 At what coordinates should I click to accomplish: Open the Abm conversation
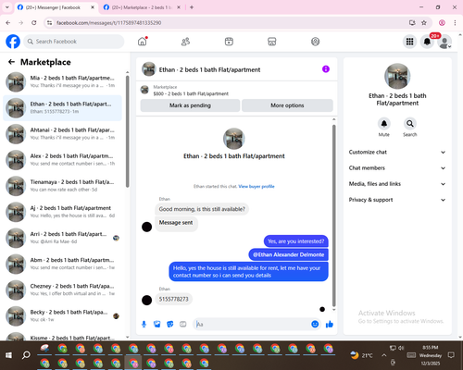pos(62,264)
